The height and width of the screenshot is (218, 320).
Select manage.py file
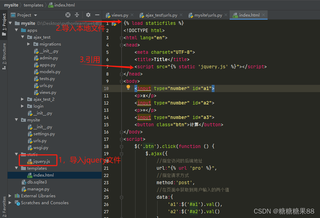click(36, 189)
